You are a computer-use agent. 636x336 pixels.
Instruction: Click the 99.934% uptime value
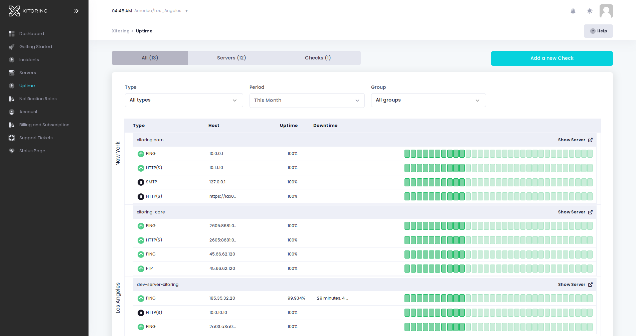296,298
